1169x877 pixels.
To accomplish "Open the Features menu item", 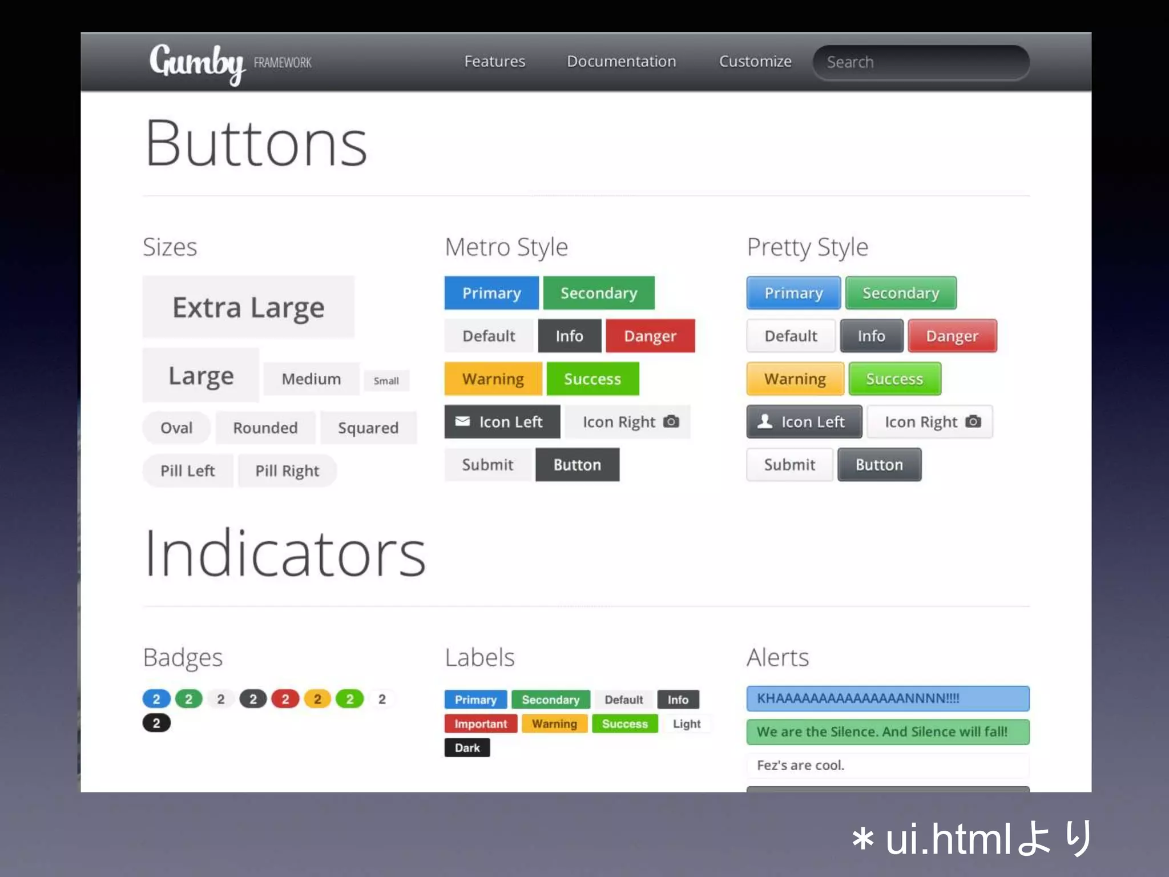I will click(494, 62).
